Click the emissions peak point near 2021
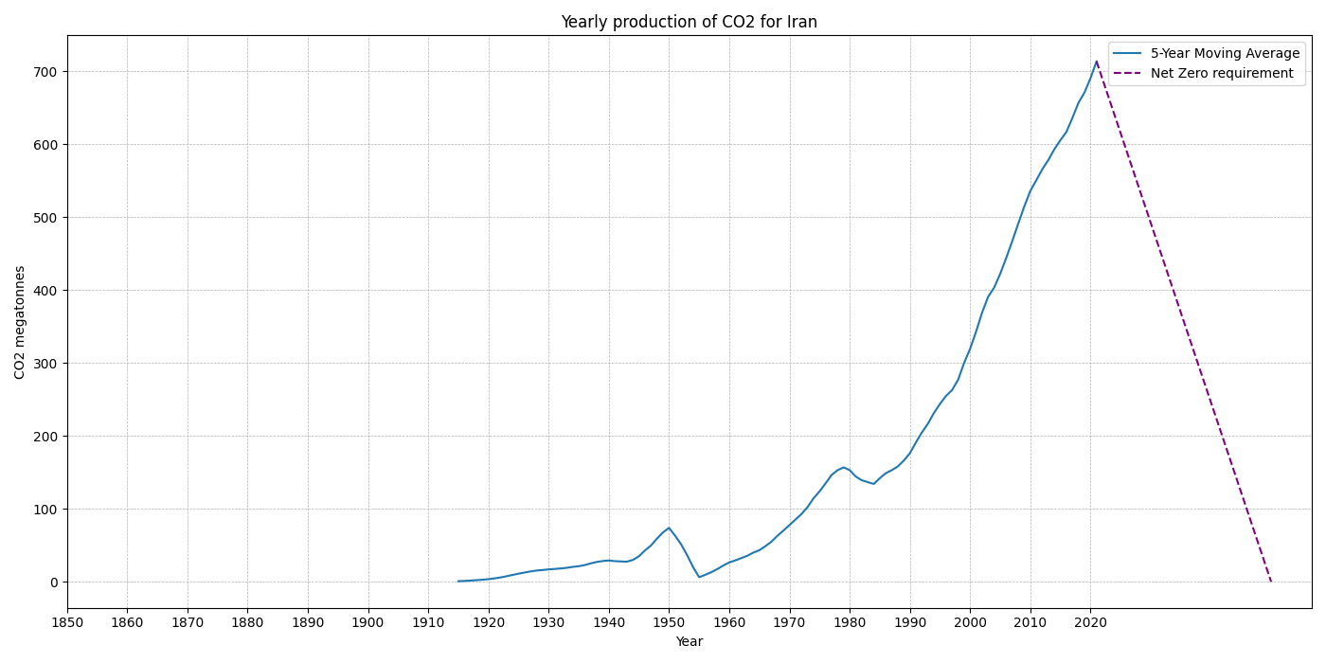Image resolution: width=1326 pixels, height=663 pixels. 1097,62
